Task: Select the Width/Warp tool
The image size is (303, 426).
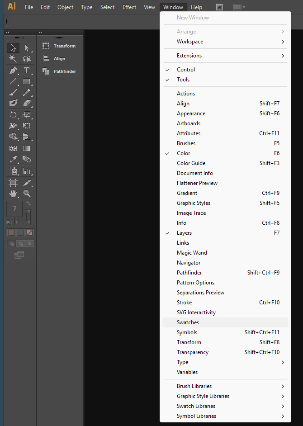Action: coord(13,126)
